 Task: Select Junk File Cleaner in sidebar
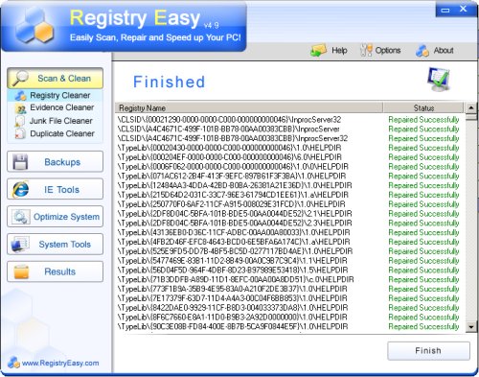(55, 121)
